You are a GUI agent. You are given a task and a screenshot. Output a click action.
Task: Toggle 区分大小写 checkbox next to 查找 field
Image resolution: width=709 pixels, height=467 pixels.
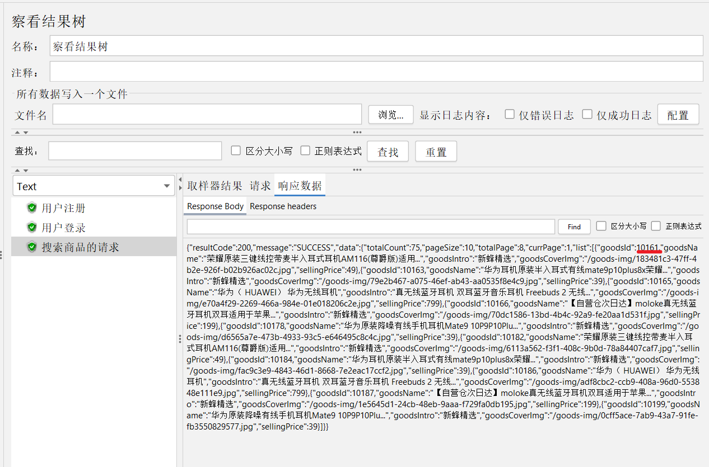236,150
